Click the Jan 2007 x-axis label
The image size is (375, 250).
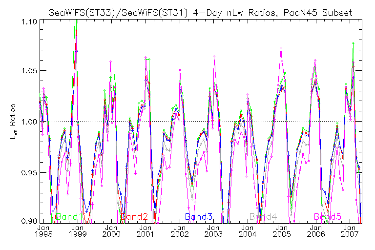350,231
